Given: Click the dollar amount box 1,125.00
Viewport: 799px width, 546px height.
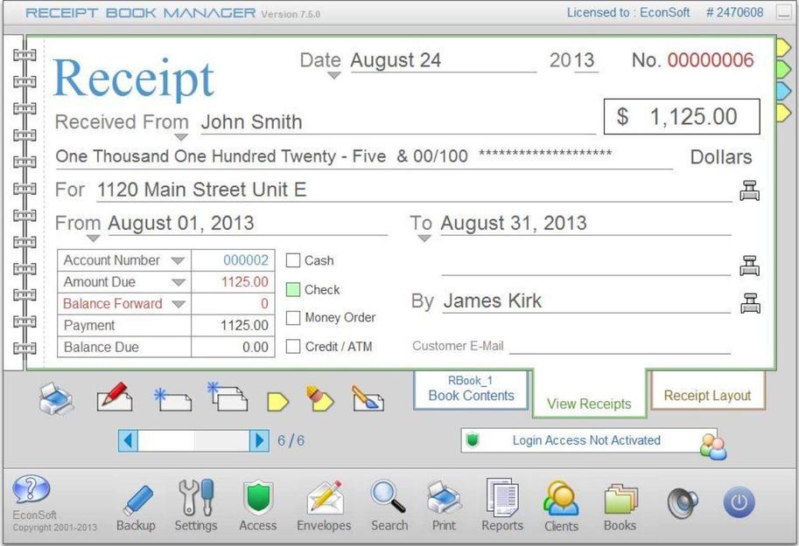Looking at the screenshot, I should click(682, 116).
